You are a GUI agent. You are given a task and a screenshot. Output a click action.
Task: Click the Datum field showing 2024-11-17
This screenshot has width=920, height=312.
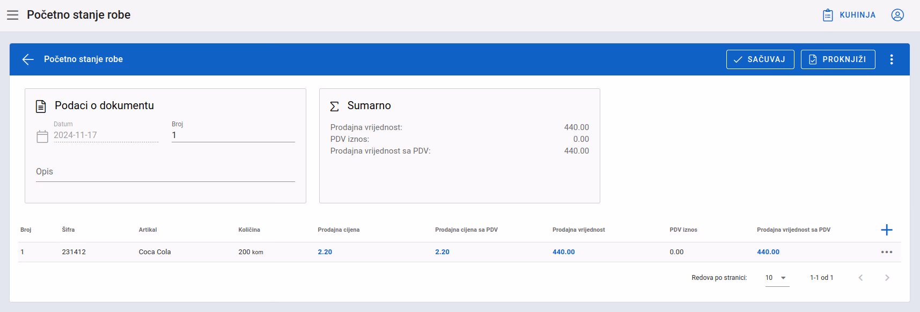click(106, 135)
